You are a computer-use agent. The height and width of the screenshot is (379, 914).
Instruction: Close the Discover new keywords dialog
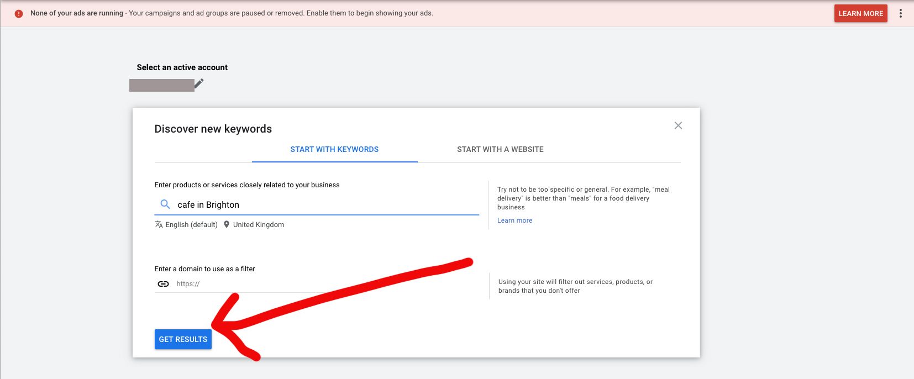pyautogui.click(x=678, y=125)
